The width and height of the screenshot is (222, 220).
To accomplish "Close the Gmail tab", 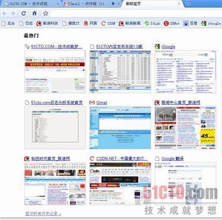I will [118, 4].
